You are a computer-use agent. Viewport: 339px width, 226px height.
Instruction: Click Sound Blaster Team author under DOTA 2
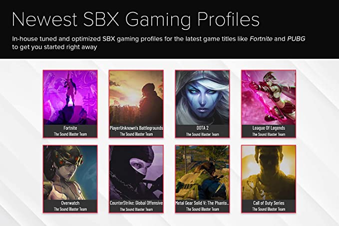pos(202,134)
